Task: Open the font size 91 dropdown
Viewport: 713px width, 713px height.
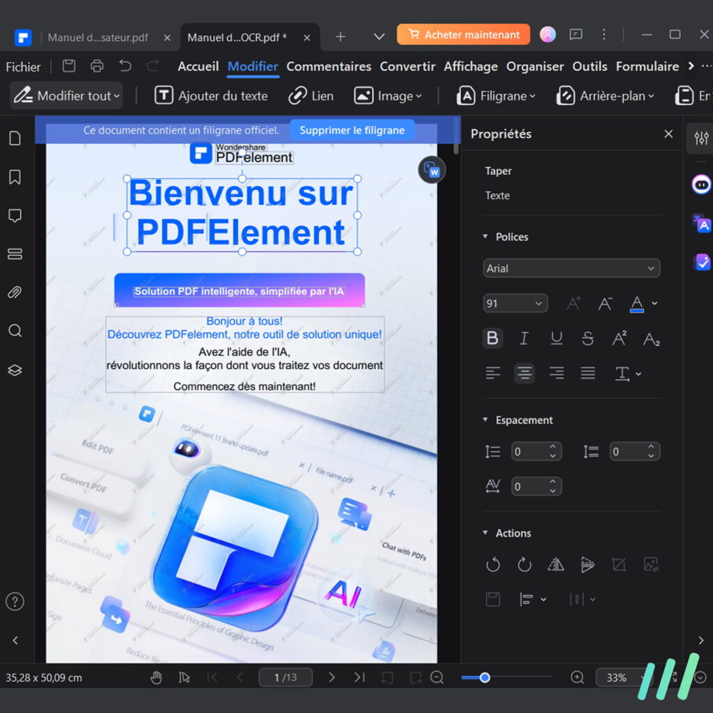Action: (515, 304)
